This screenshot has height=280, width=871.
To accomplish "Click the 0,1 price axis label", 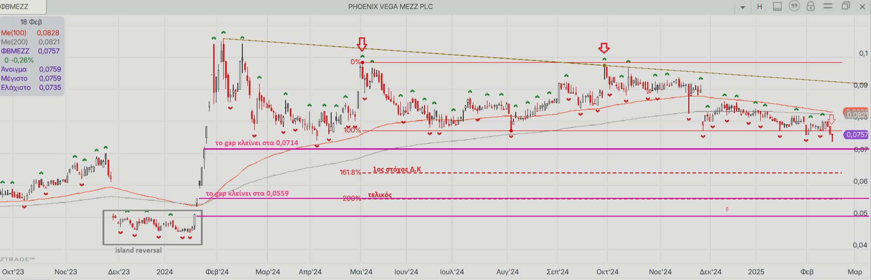I will click(863, 53).
